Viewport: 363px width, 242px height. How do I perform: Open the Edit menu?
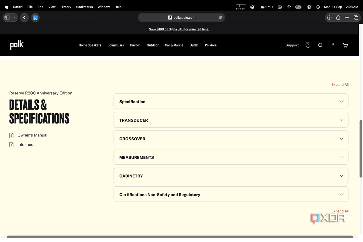tap(40, 7)
